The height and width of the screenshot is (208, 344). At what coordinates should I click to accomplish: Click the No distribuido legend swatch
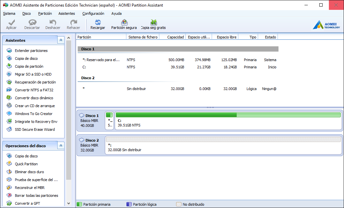[179, 204]
